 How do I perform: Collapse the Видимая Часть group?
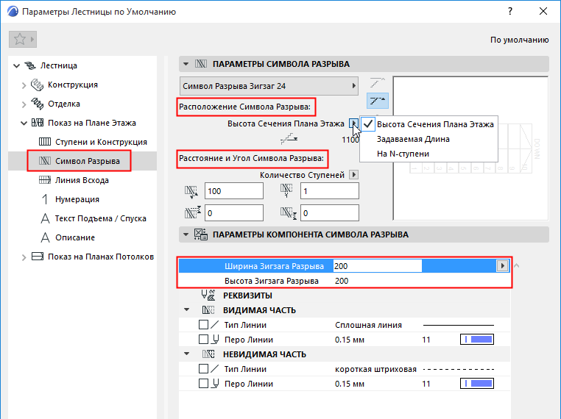tap(187, 309)
